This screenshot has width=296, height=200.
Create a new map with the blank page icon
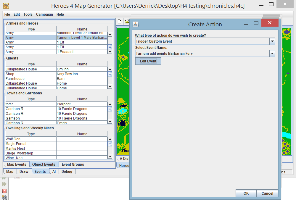(120, 22)
